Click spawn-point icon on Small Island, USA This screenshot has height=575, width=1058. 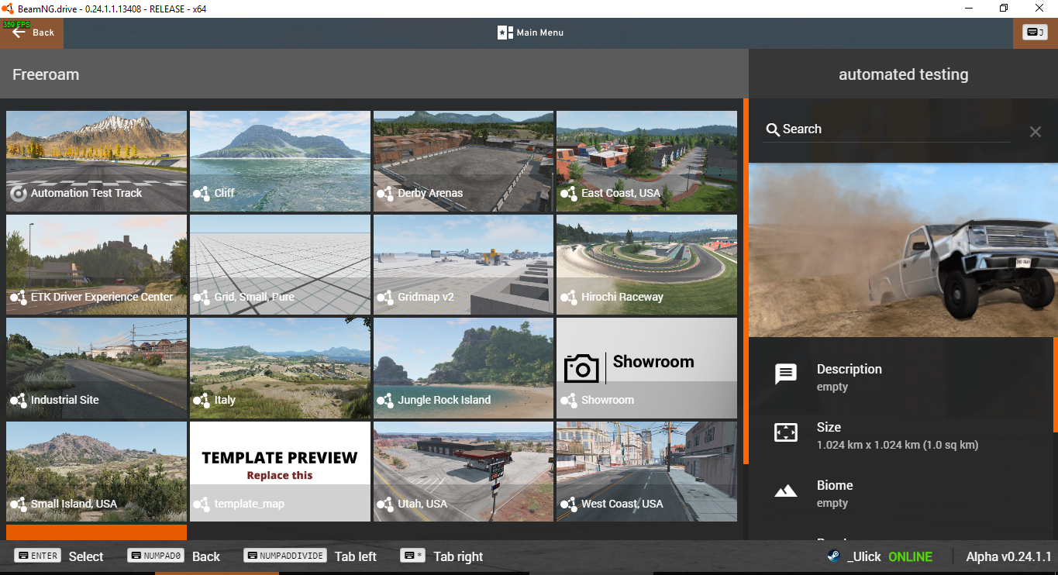pyautogui.click(x=18, y=504)
